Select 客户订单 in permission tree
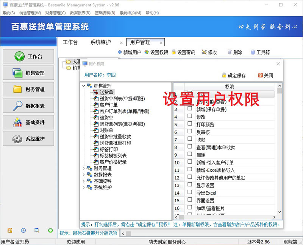 coord(108,105)
